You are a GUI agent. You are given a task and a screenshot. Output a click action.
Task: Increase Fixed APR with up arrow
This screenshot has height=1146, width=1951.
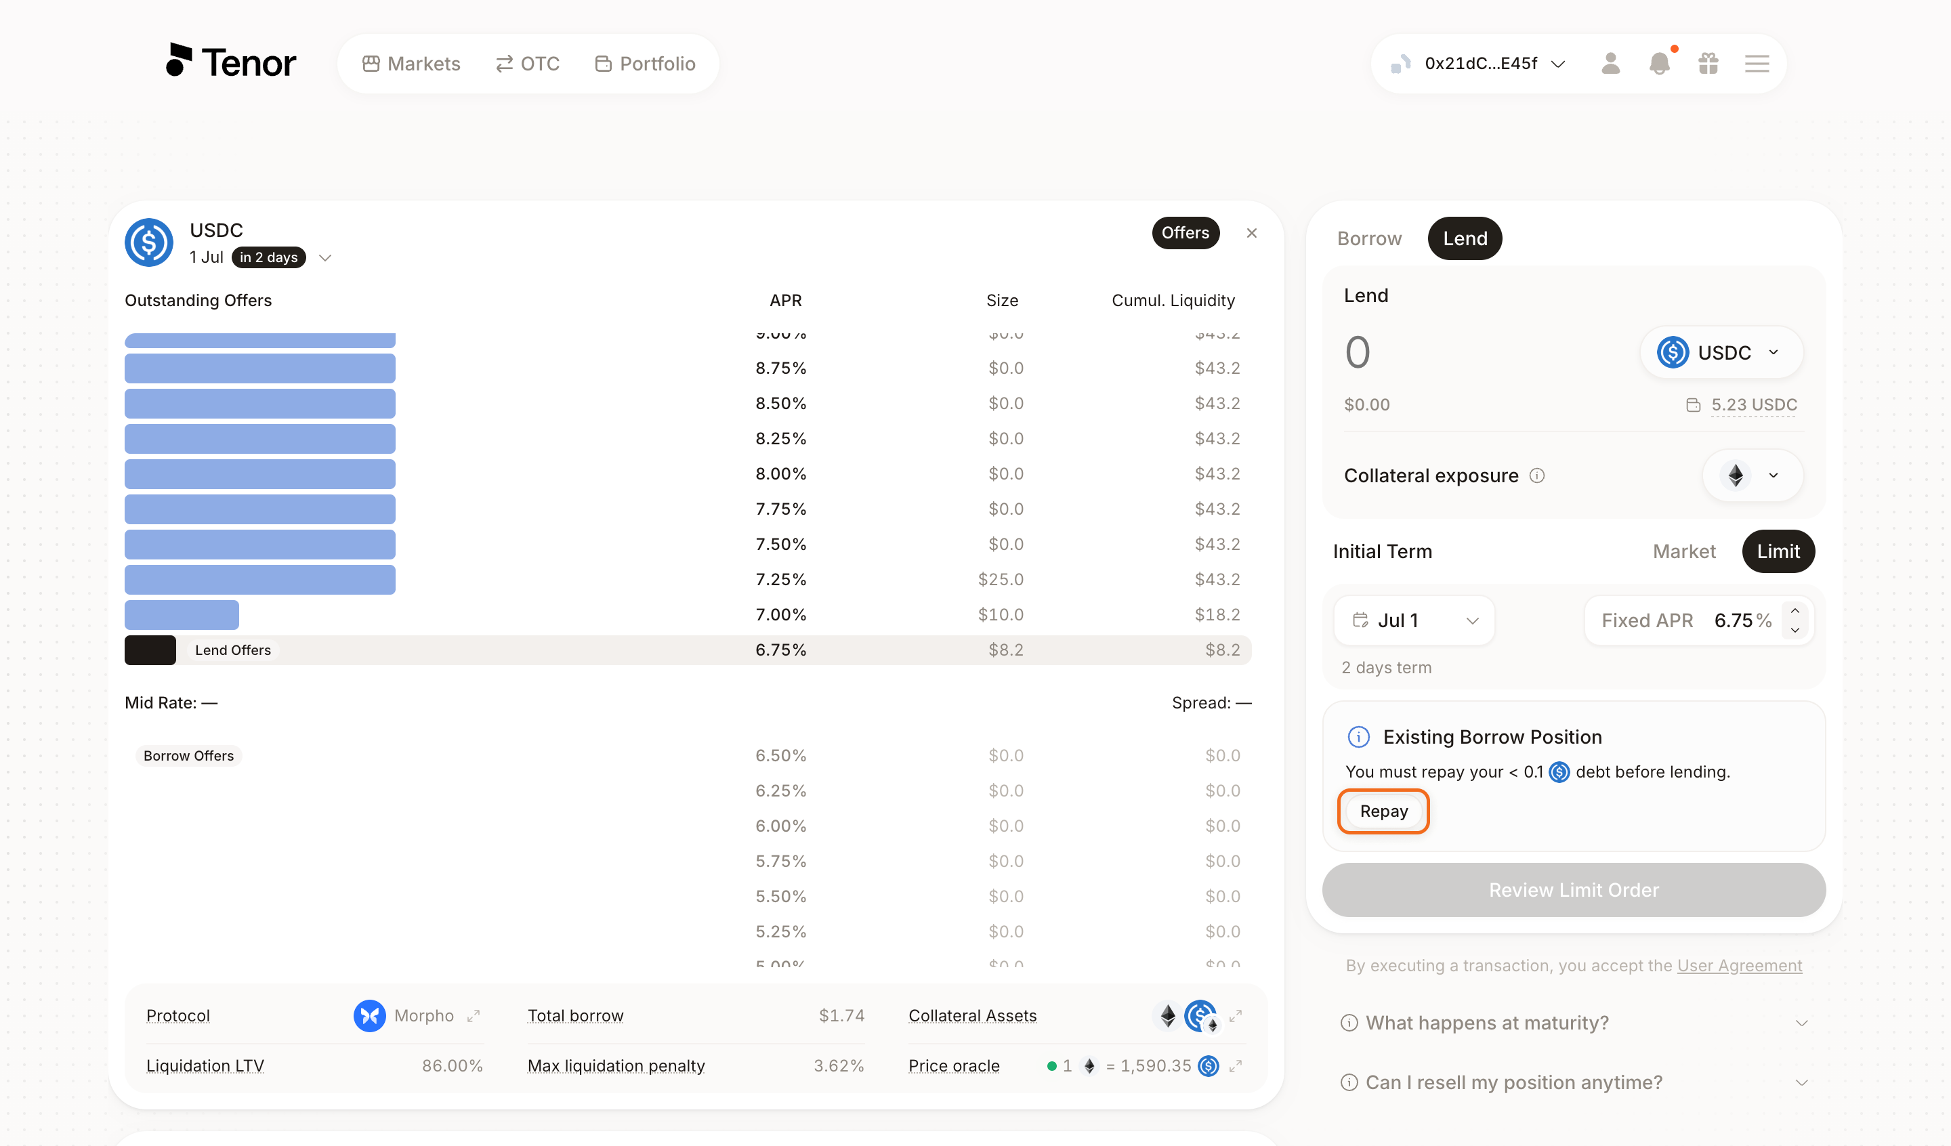[1795, 610]
